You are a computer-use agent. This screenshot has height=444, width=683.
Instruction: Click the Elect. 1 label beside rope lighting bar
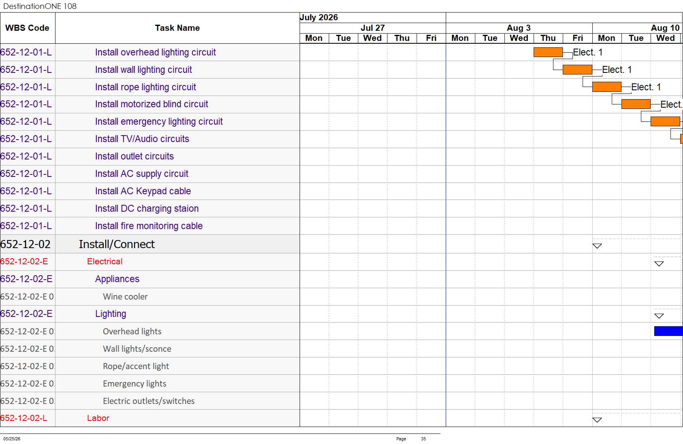[x=646, y=87]
